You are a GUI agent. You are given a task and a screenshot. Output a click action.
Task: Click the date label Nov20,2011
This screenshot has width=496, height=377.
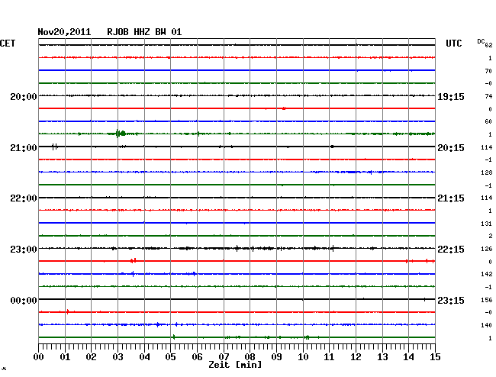click(x=64, y=32)
